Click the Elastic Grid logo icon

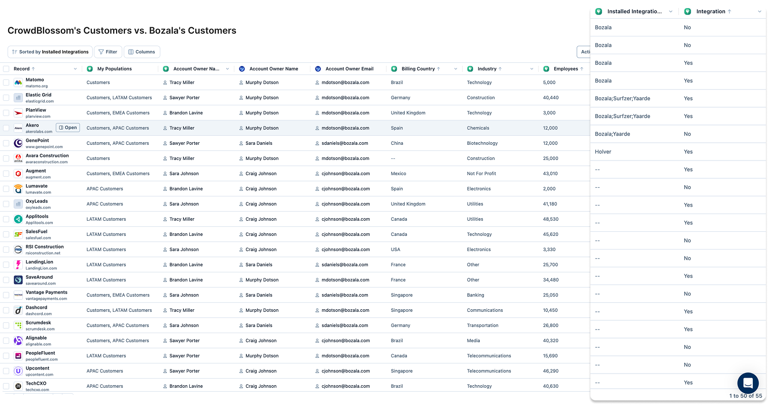18,98
